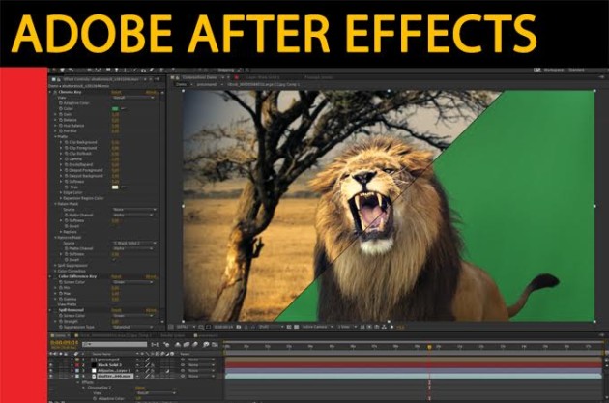Screen dimensions: 609x403
Task: Open About for Chroma Key effect
Action: click(152, 92)
